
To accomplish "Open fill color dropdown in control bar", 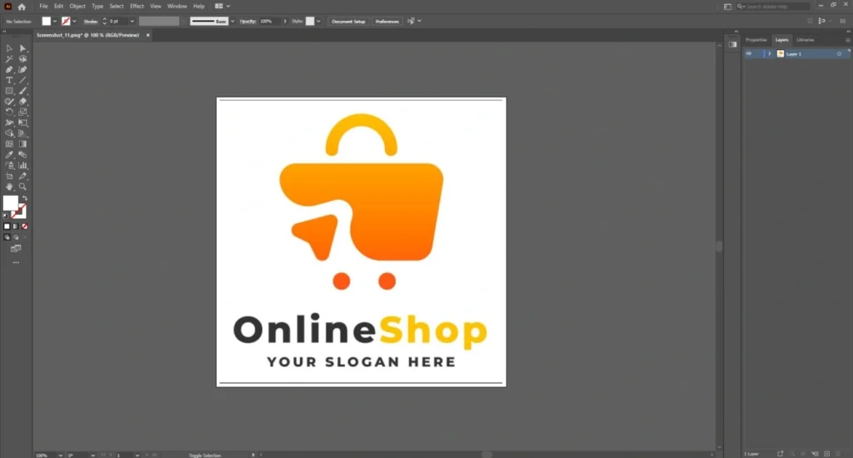I will click(x=55, y=21).
